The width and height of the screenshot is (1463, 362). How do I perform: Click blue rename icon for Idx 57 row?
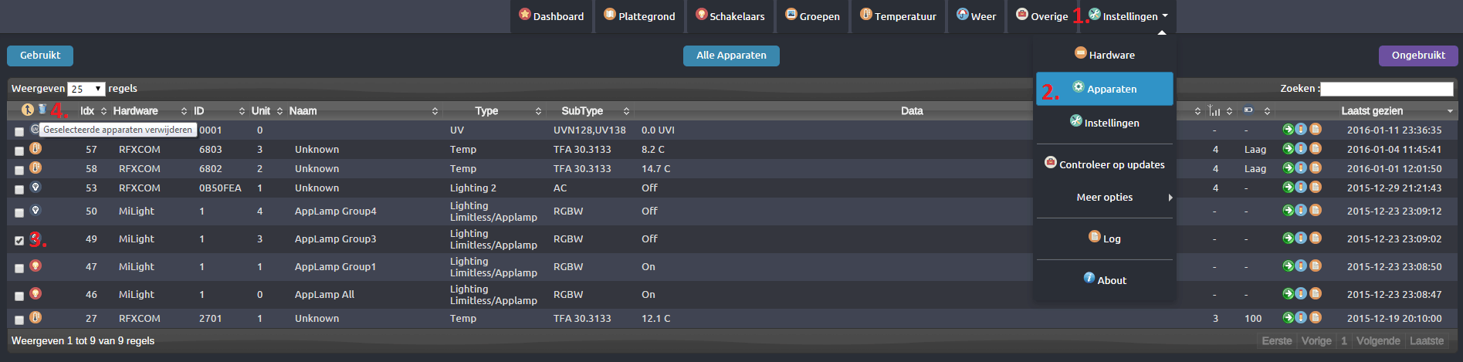click(1301, 148)
